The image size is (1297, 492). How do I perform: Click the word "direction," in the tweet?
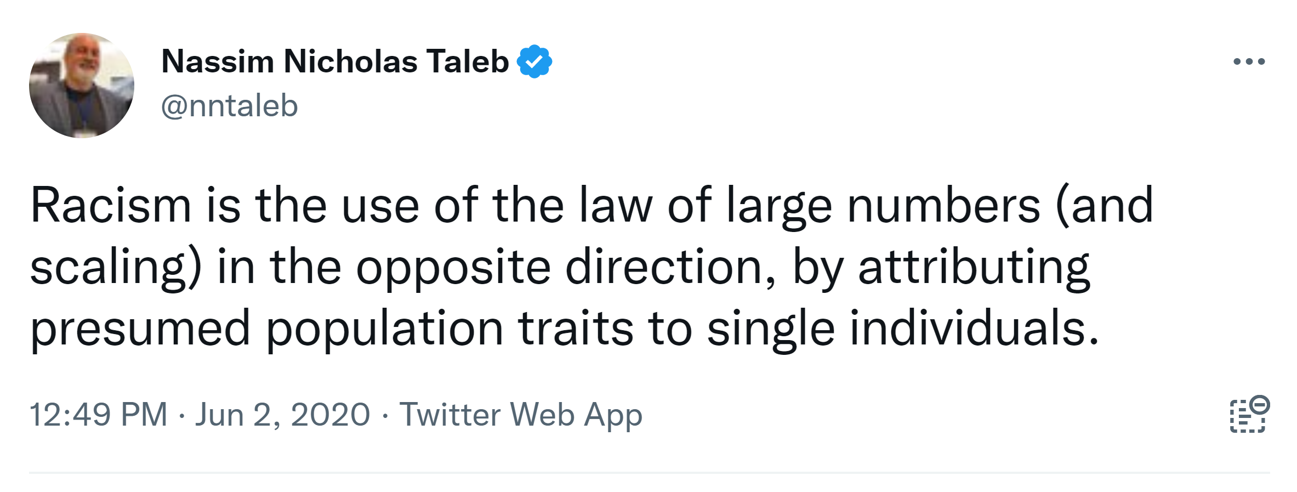(671, 268)
